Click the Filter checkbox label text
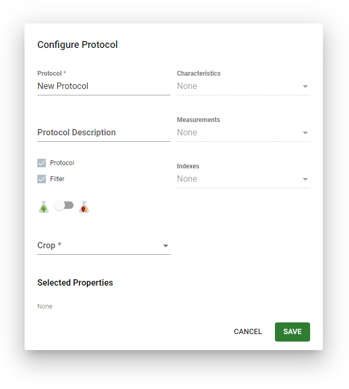Screen dimensions: 349x389 (x=58, y=179)
